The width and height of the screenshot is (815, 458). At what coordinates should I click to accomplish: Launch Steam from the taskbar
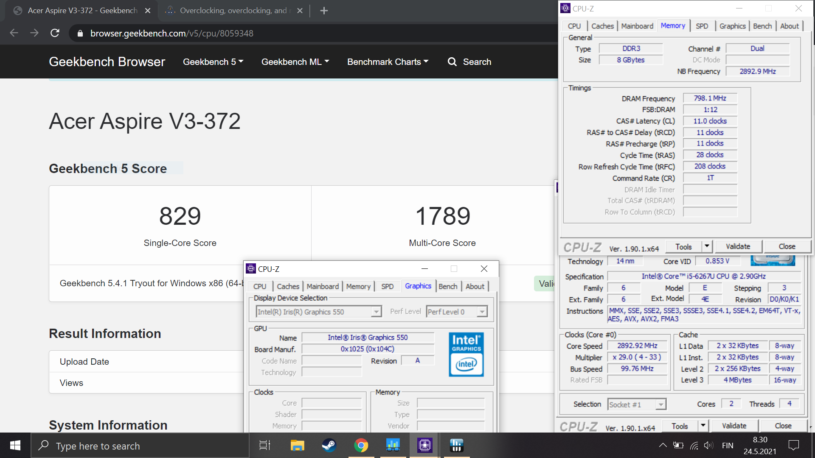[x=329, y=445]
